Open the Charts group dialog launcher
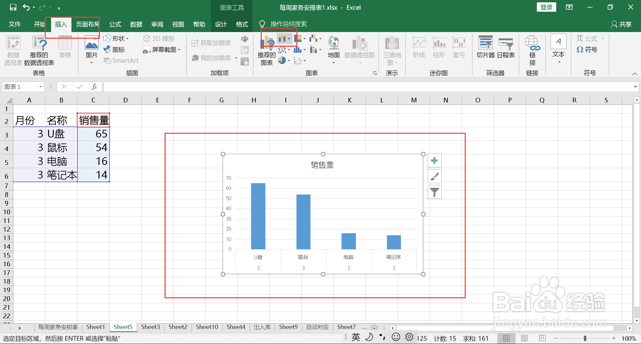Image resolution: width=641 pixels, height=344 pixels. (375, 73)
